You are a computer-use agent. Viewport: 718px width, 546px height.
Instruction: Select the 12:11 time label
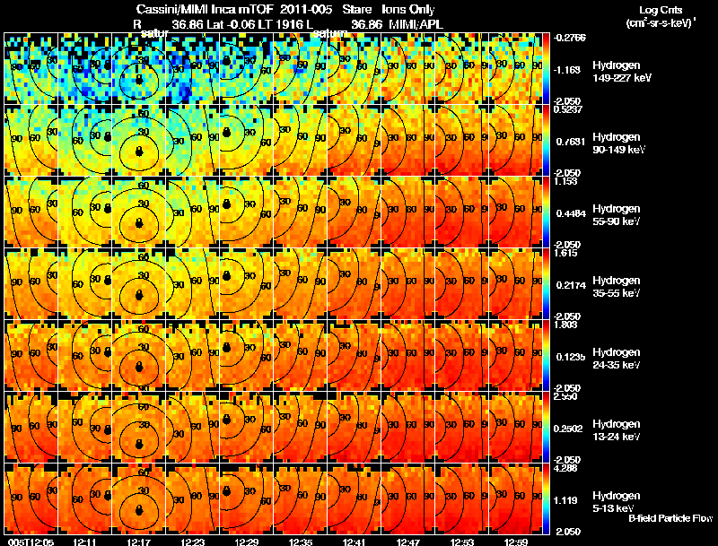[84, 542]
